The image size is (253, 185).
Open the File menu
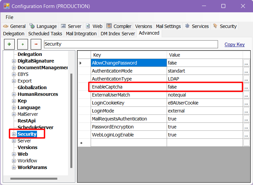click(9, 17)
